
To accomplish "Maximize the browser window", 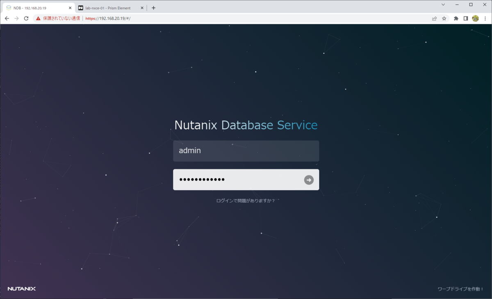I will tap(471, 5).
